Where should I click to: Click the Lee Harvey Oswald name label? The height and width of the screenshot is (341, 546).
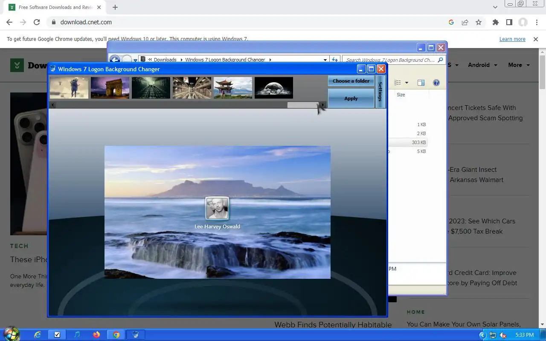click(218, 226)
